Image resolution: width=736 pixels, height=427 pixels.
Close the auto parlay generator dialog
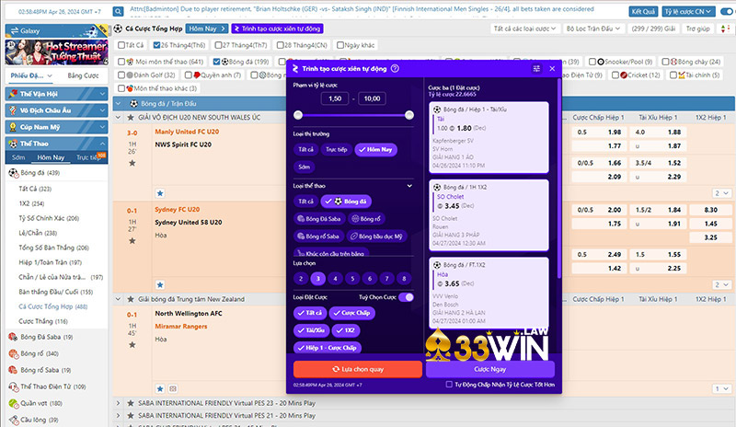(552, 69)
